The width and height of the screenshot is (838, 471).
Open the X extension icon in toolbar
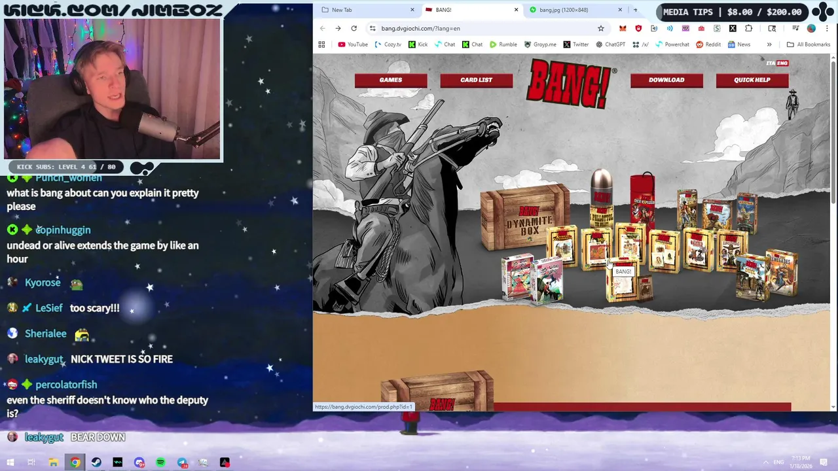click(733, 28)
